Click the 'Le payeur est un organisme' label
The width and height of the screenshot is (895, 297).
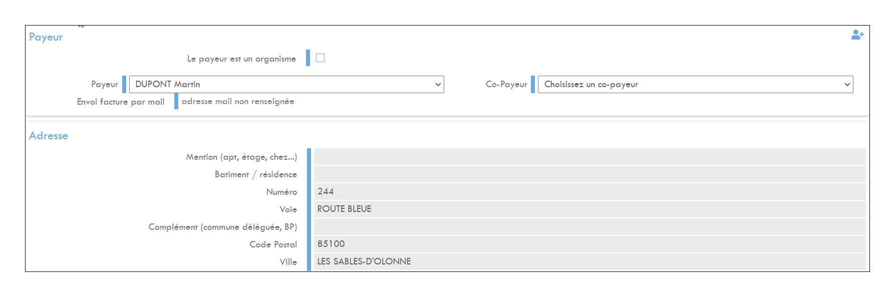pos(241,59)
